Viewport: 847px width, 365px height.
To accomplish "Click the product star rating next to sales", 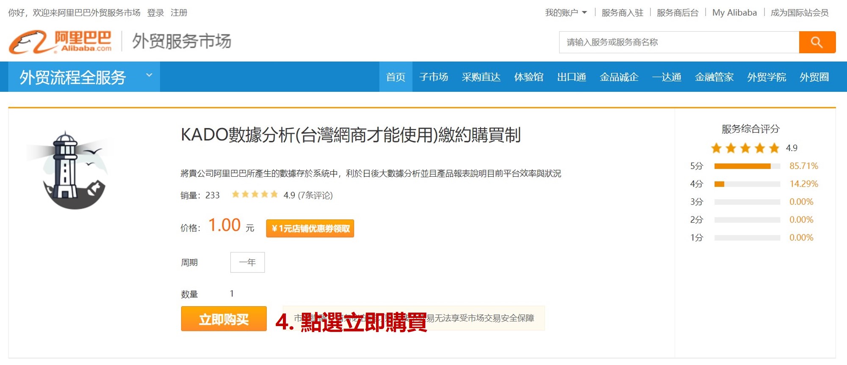I will click(255, 195).
